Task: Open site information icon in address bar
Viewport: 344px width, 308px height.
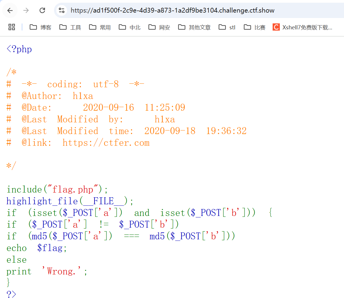Action: (x=62, y=10)
